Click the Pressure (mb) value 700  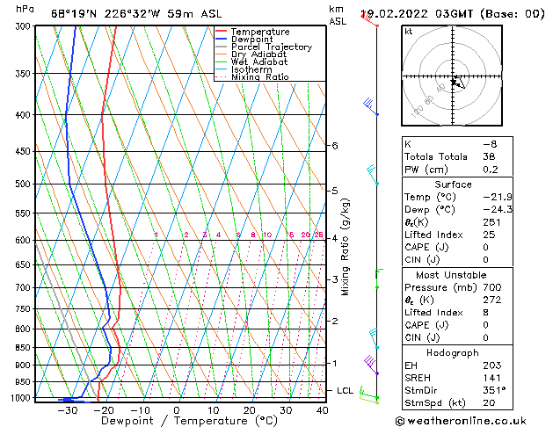pyautogui.click(x=492, y=287)
